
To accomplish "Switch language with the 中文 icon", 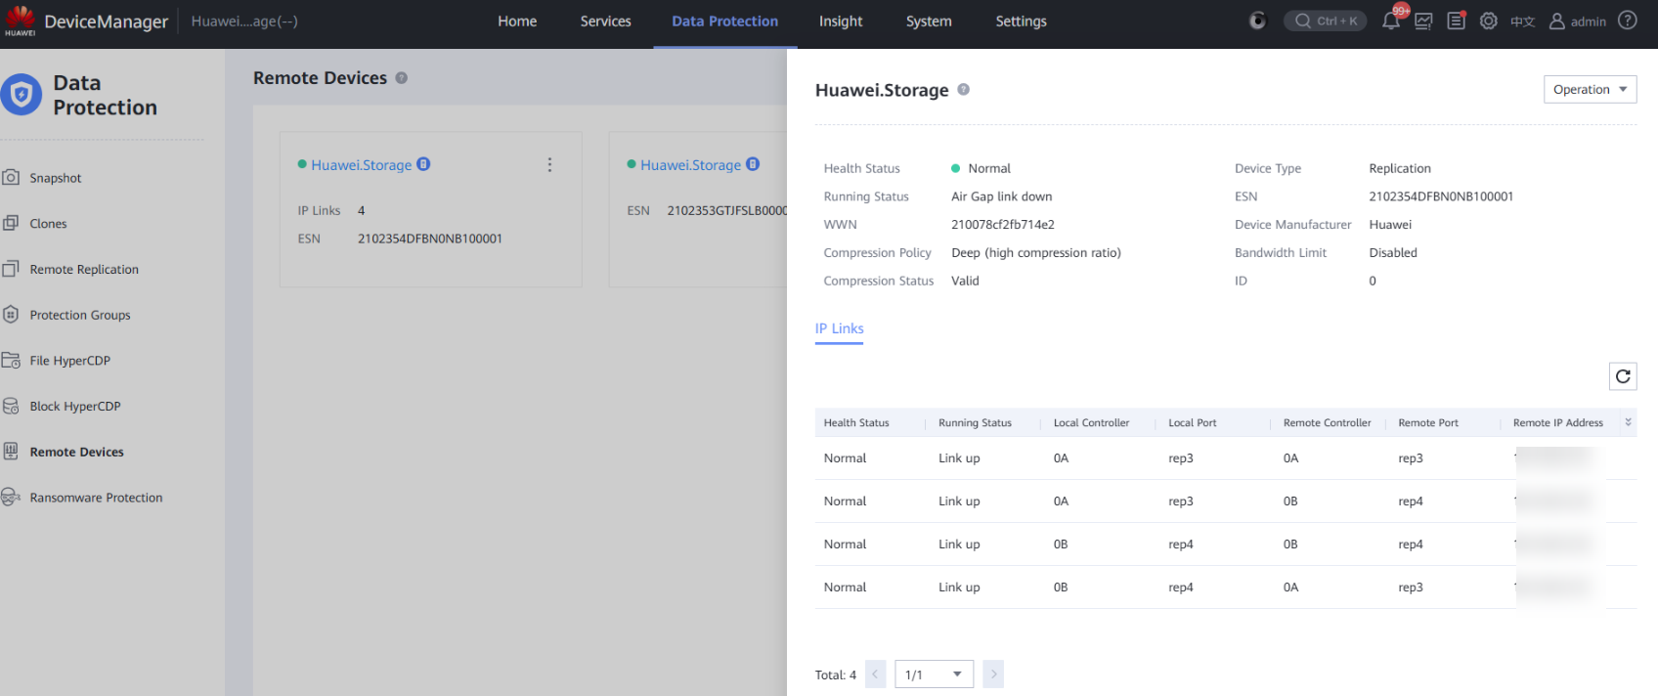I will [x=1522, y=22].
